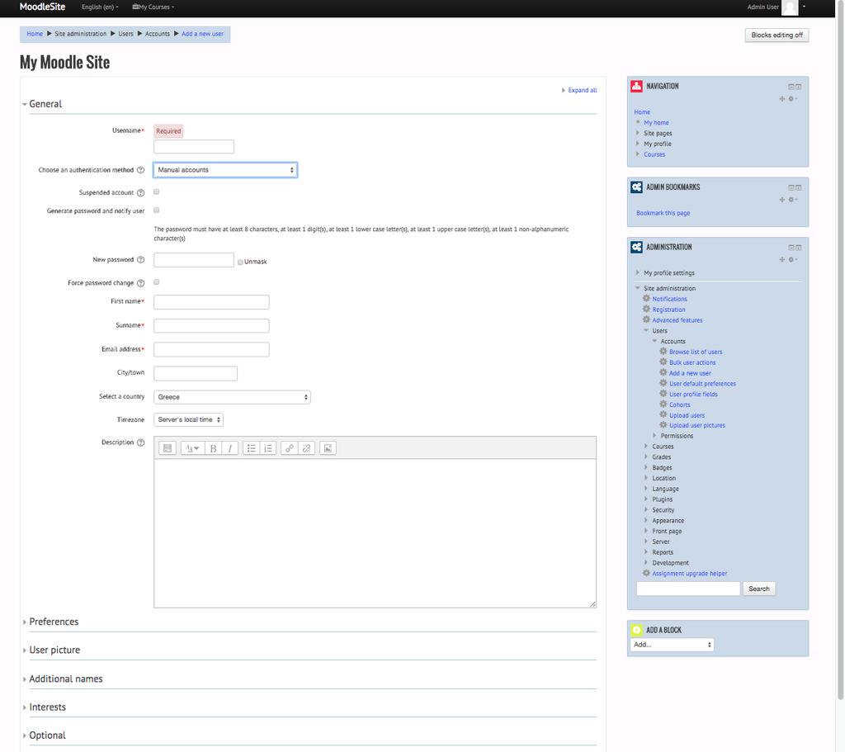Image resolution: width=845 pixels, height=752 pixels.
Task: Open paragraph styles menu in Description editor
Action: [x=192, y=448]
